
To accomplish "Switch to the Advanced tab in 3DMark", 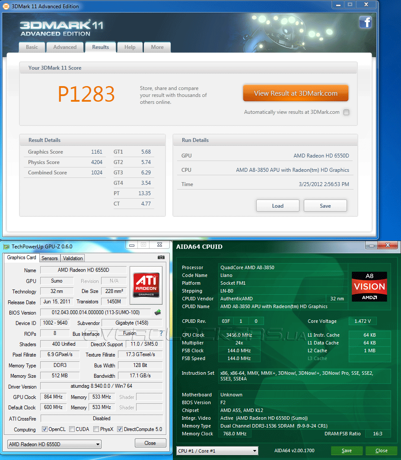I will coord(65,47).
